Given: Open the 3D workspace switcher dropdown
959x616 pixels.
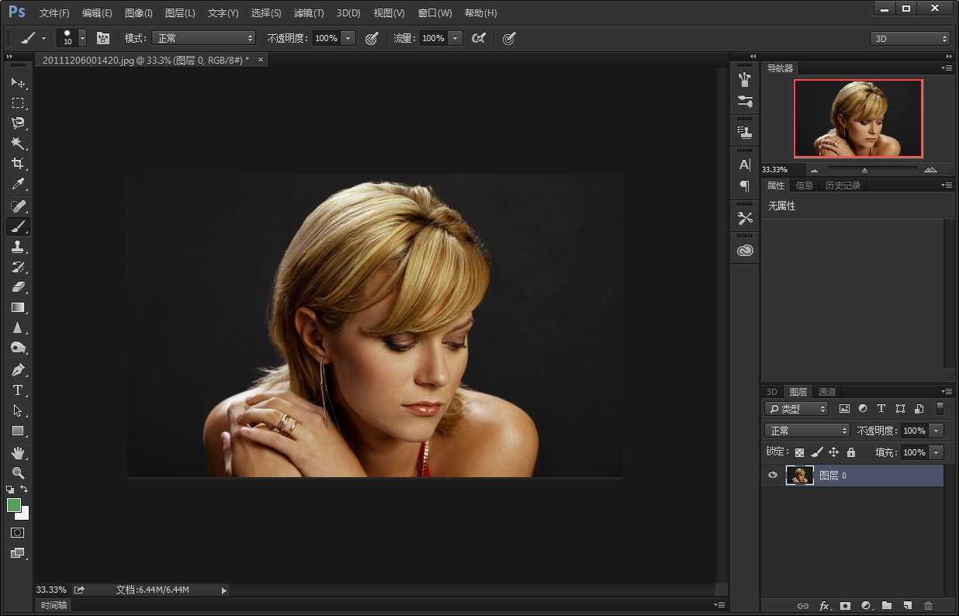Looking at the screenshot, I should click(x=910, y=38).
